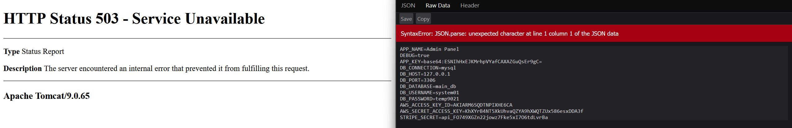This screenshot has height=128, width=792.
Task: Click the DEBUG=true line
Action: 414,55
